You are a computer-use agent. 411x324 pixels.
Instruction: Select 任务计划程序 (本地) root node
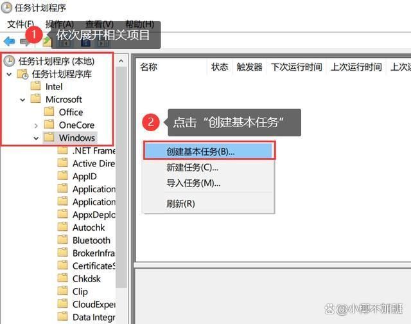[56, 61]
